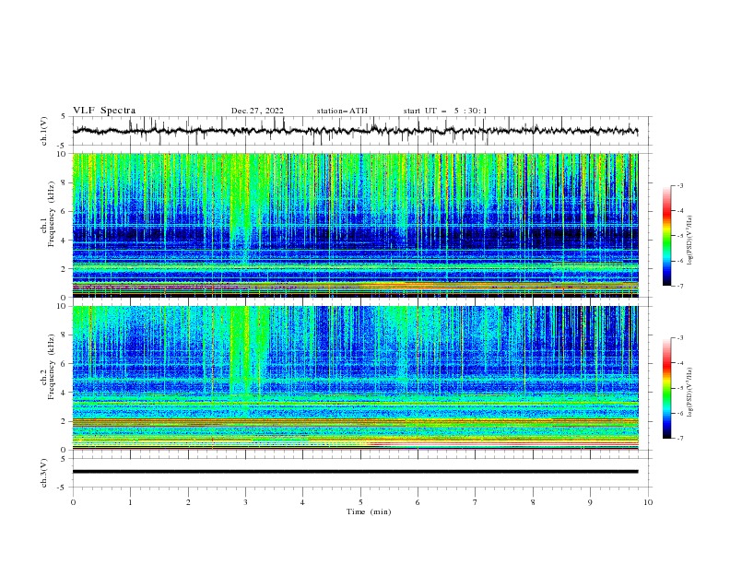Click time axis tick label "0"
Screen dimensions: 730x564
click(x=73, y=502)
